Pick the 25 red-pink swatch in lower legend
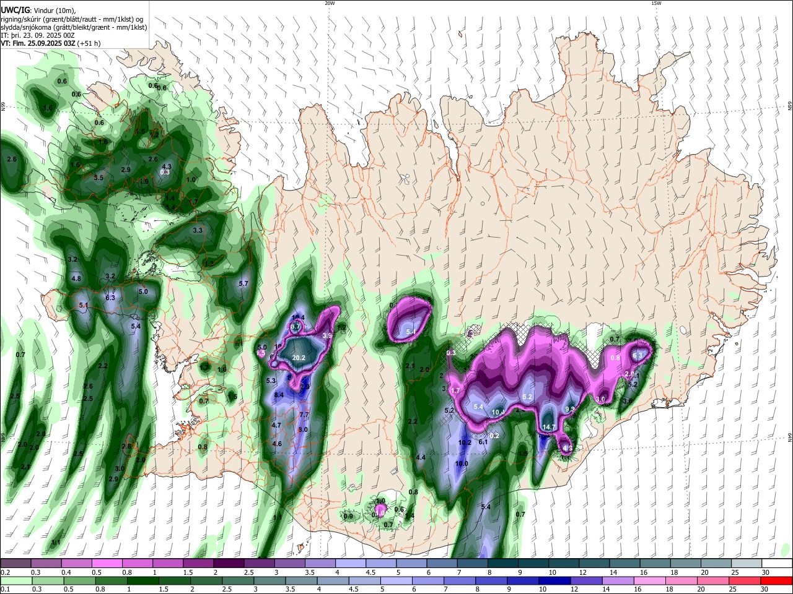The width and height of the screenshot is (793, 594). click(x=745, y=580)
